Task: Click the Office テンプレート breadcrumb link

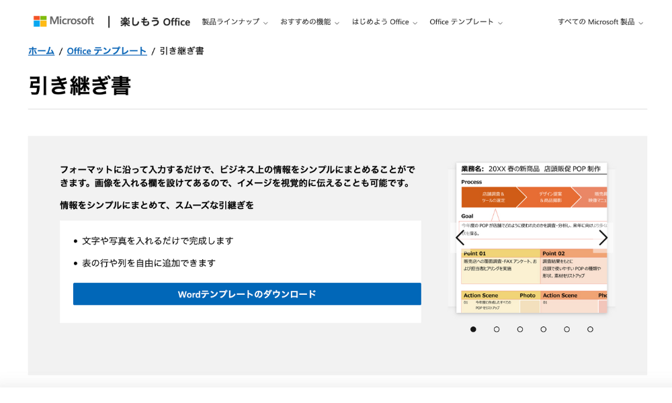Action: pos(107,50)
